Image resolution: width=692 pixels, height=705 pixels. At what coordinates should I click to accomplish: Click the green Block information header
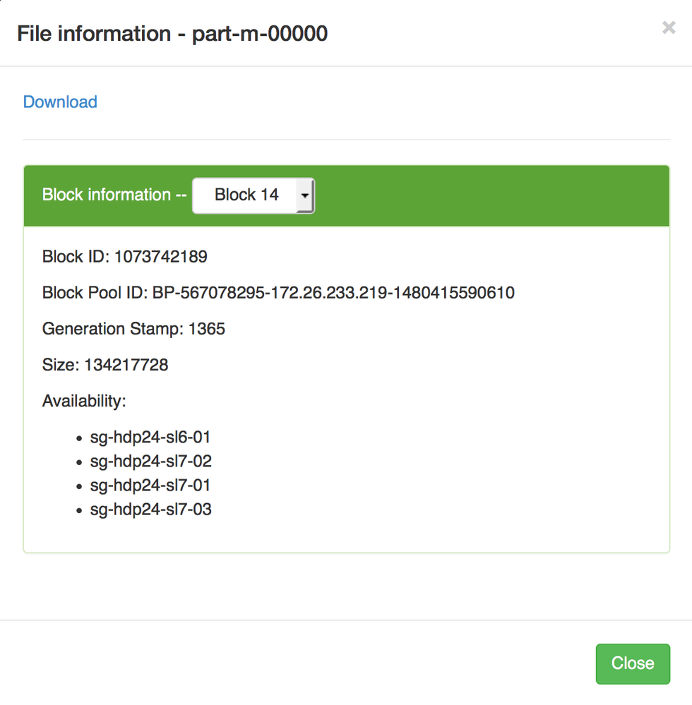click(x=113, y=195)
